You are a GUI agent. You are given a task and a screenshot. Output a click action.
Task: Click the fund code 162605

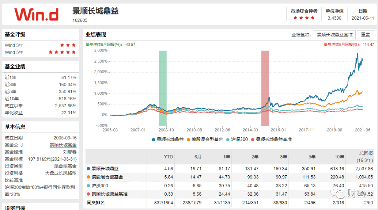click(x=80, y=20)
